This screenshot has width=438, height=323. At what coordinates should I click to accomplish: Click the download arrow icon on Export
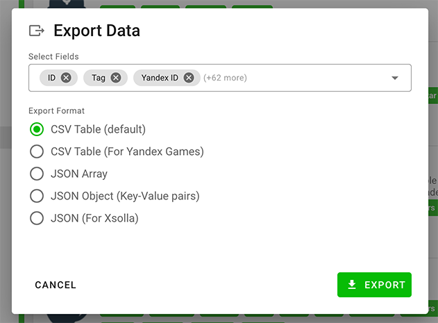pos(352,285)
